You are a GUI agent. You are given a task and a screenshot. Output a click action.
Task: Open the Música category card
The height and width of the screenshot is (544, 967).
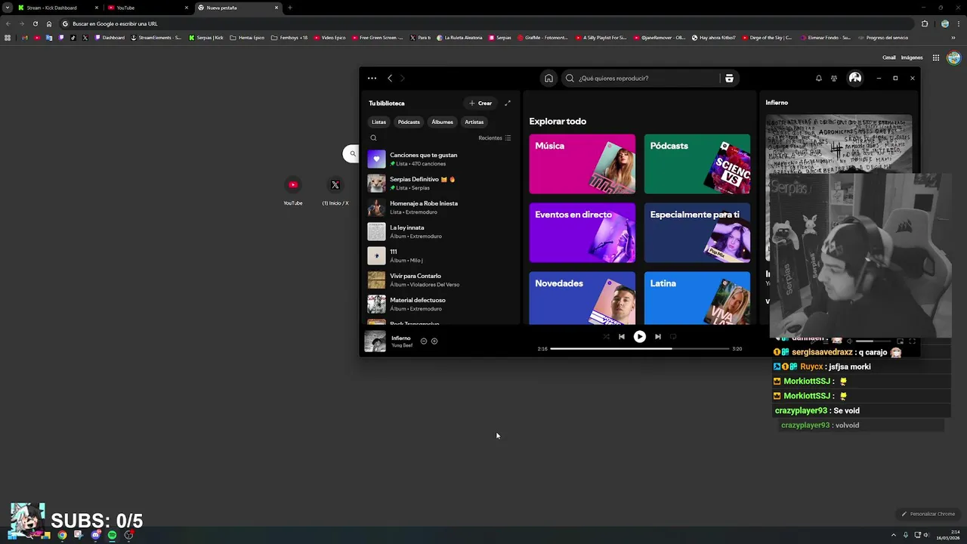click(x=582, y=164)
